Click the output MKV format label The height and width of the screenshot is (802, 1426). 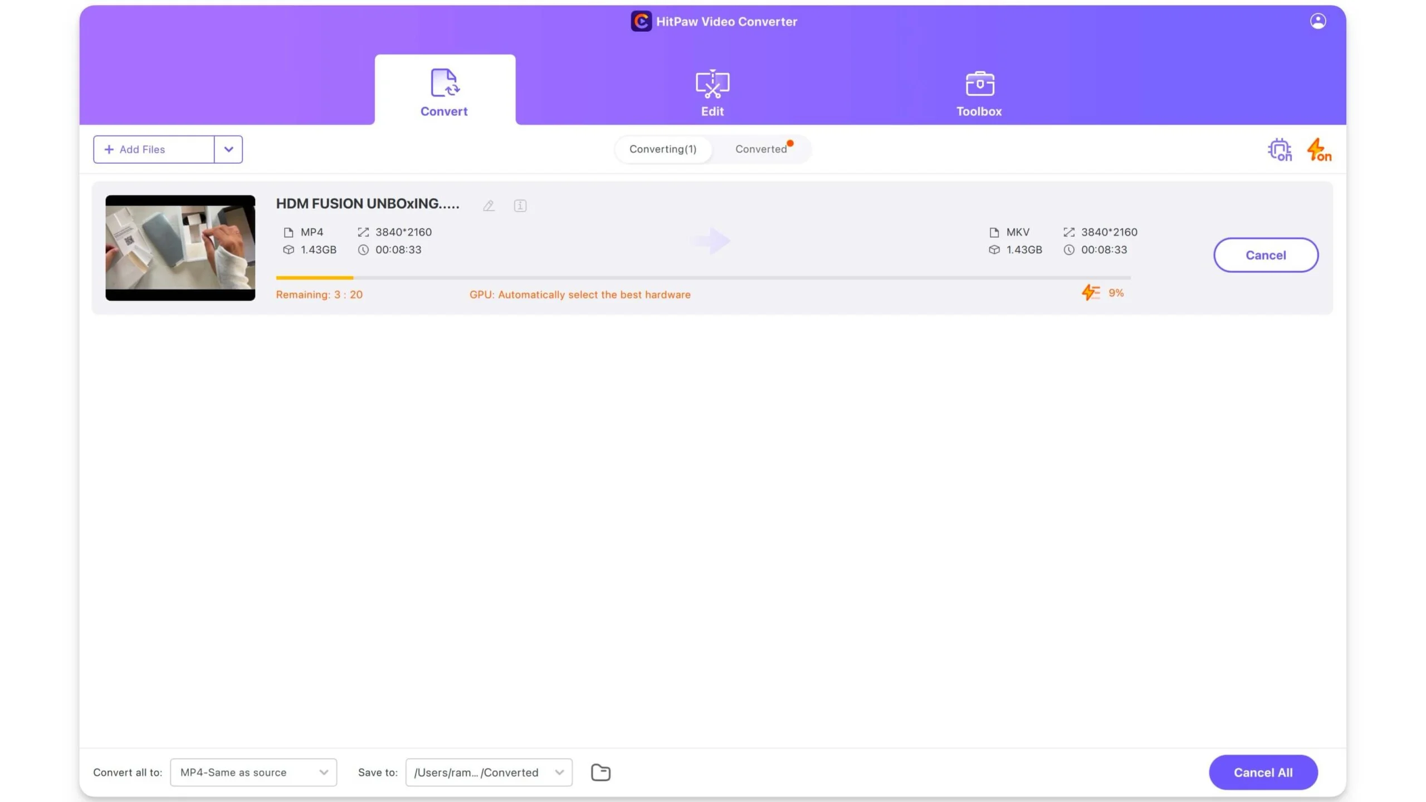tap(1018, 232)
